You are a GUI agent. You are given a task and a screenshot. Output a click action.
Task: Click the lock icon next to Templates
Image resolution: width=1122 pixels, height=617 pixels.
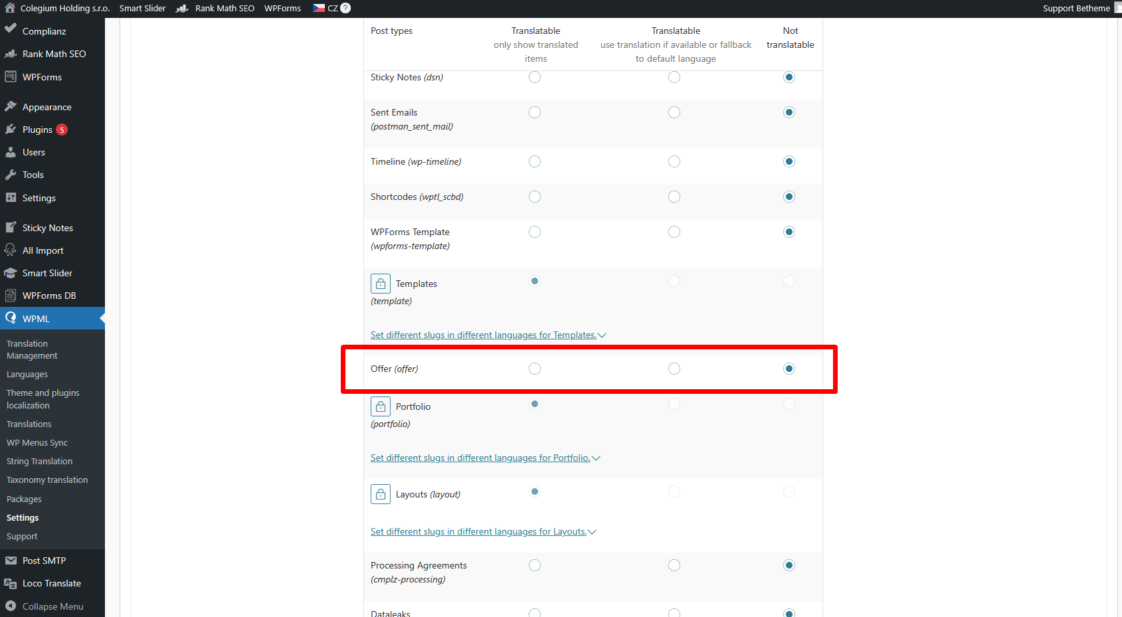[380, 284]
